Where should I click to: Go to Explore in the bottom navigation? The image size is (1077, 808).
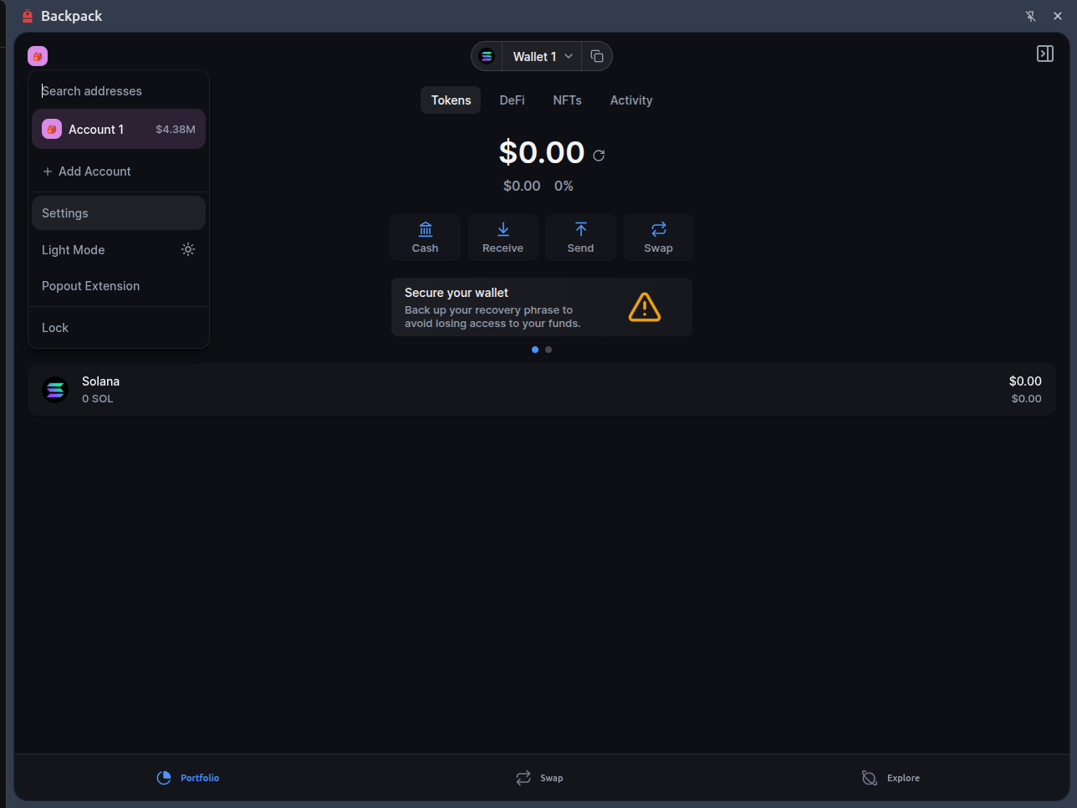tap(891, 778)
